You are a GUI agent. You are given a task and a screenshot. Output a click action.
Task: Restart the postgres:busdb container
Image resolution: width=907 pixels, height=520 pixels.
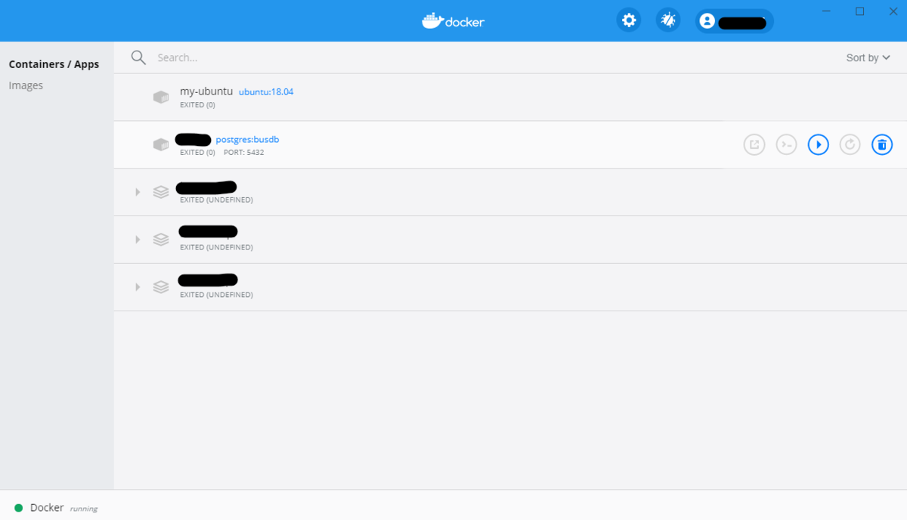click(x=850, y=144)
